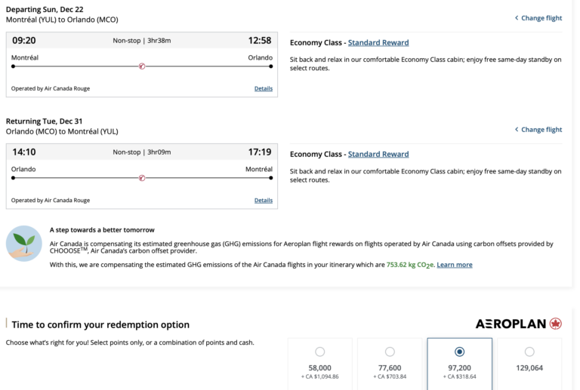Select the 77,600 points plus cash option
The image size is (580, 390).
pyautogui.click(x=390, y=352)
